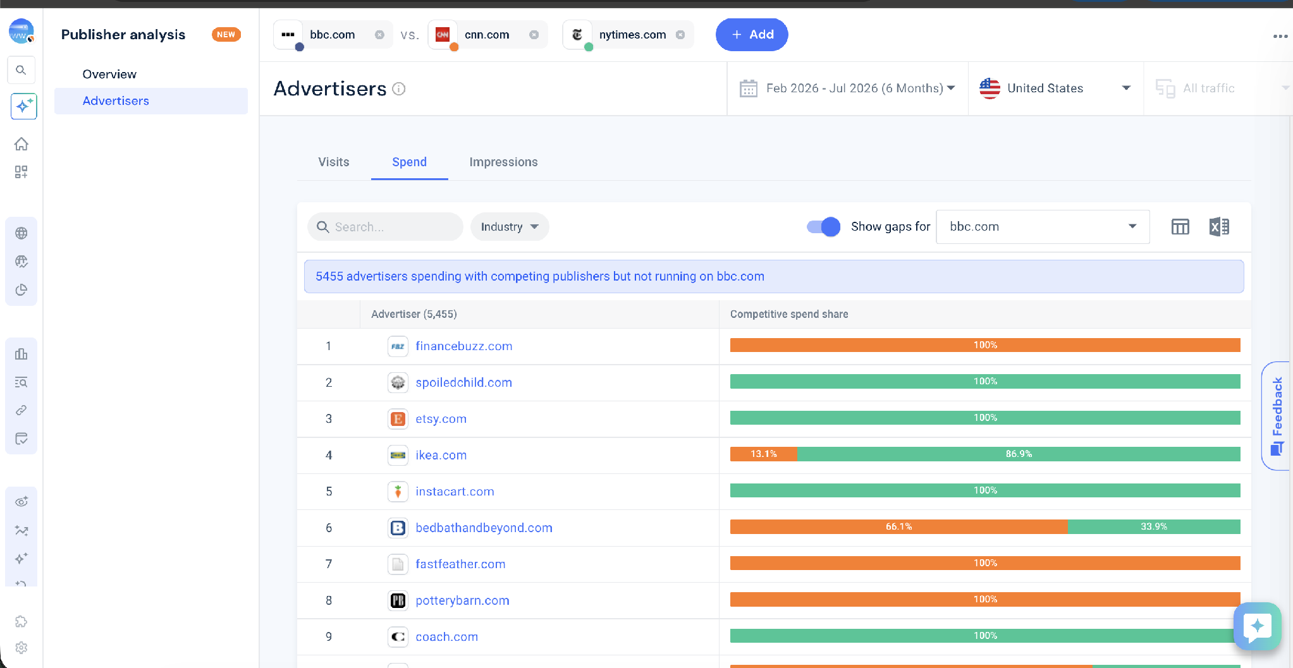This screenshot has width=1293, height=668.
Task: Remove nytimes.com from the comparison
Action: 680,35
